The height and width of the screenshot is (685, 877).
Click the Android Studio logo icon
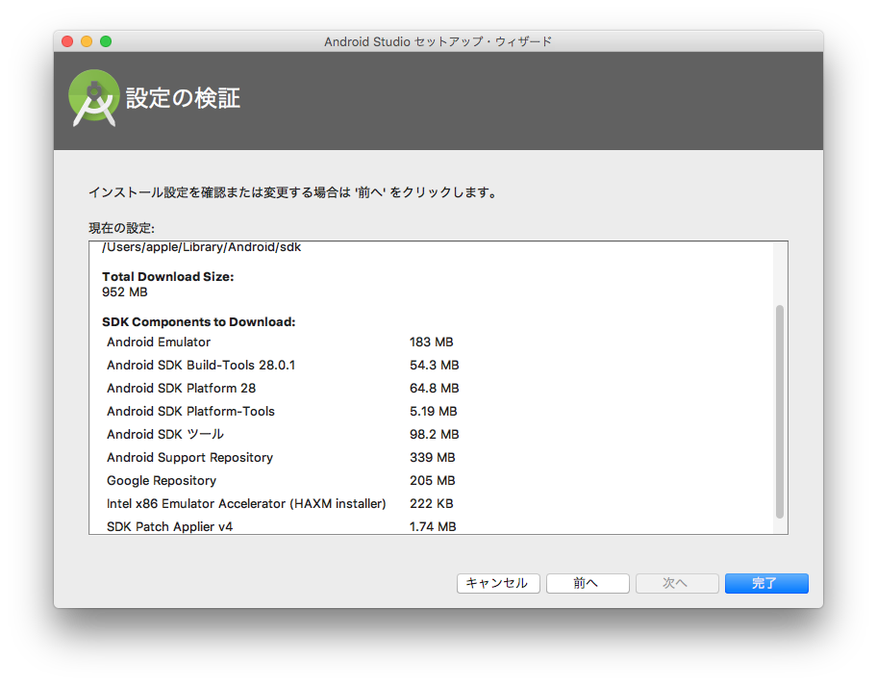(93, 99)
